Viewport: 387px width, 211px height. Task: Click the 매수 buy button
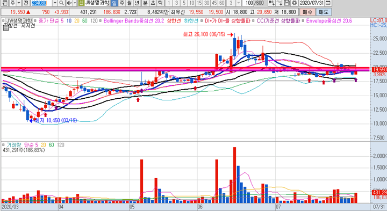click(x=307, y=12)
